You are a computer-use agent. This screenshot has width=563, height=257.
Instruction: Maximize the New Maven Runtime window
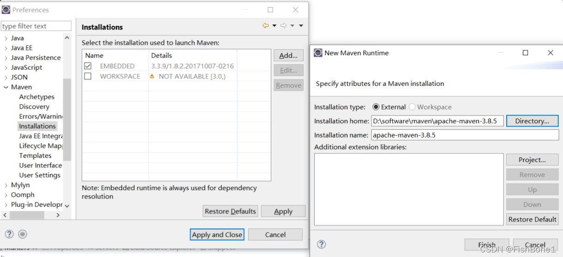[525, 53]
